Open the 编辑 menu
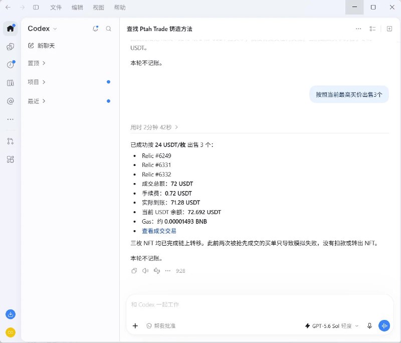The image size is (401, 343). 77,8
